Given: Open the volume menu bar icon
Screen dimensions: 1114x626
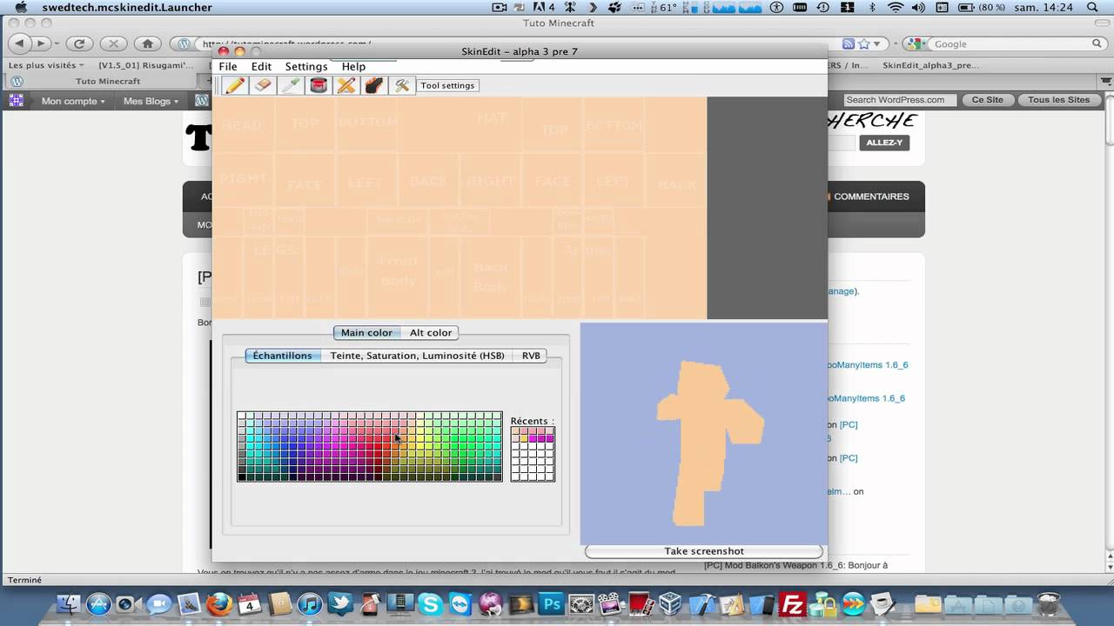Looking at the screenshot, I should tap(918, 7).
